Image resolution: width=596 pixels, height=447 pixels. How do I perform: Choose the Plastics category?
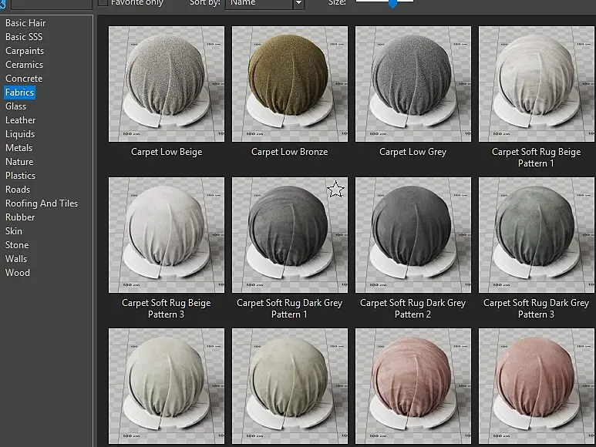pyautogui.click(x=21, y=176)
